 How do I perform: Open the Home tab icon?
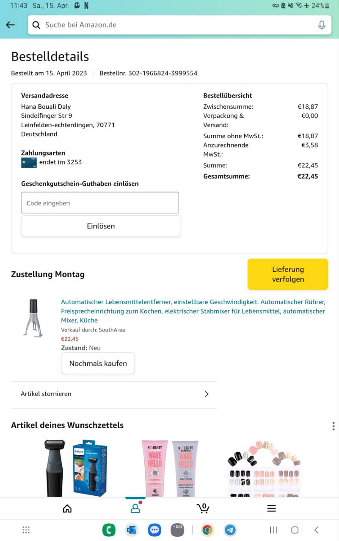(x=67, y=508)
